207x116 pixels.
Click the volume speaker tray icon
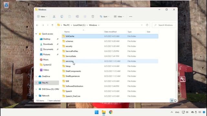(x=187, y=112)
